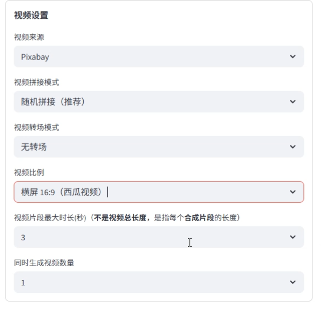
Task: Click the 视频比例 label
Action: (x=29, y=173)
